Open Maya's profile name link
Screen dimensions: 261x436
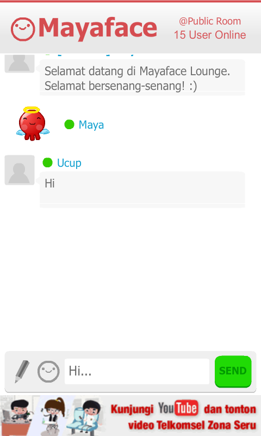pos(91,125)
